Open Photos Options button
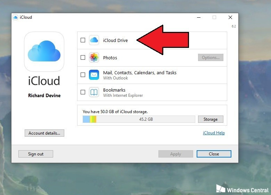 pos(211,58)
